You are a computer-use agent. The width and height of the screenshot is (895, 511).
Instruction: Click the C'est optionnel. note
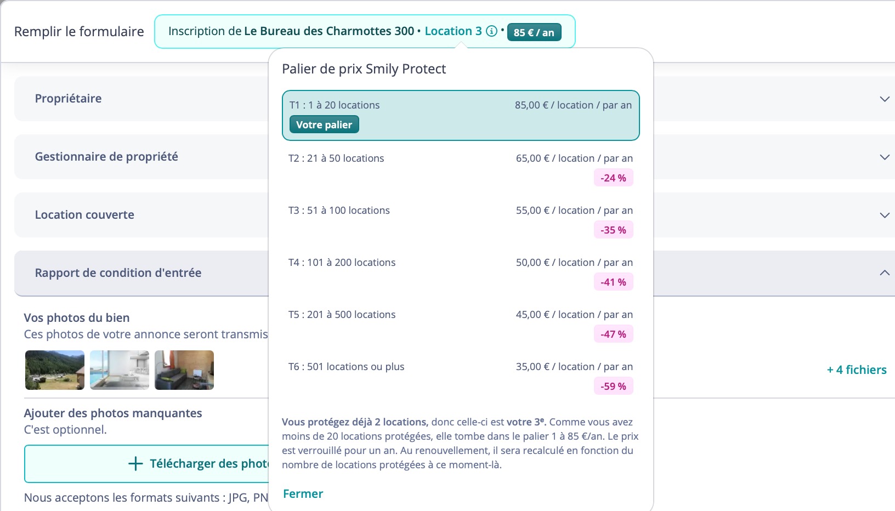click(65, 430)
